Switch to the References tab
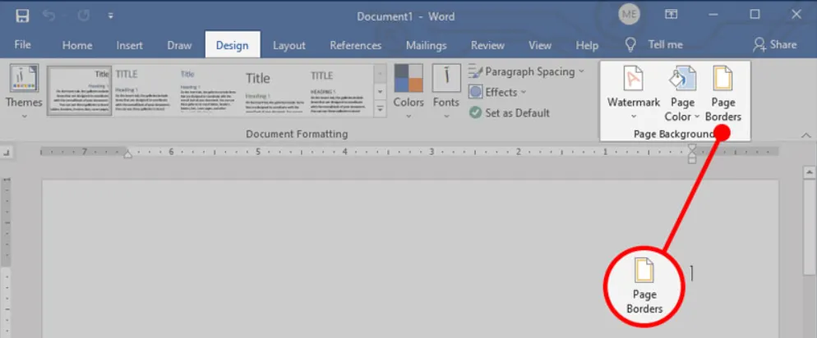Image resolution: width=817 pixels, height=338 pixels. point(355,45)
